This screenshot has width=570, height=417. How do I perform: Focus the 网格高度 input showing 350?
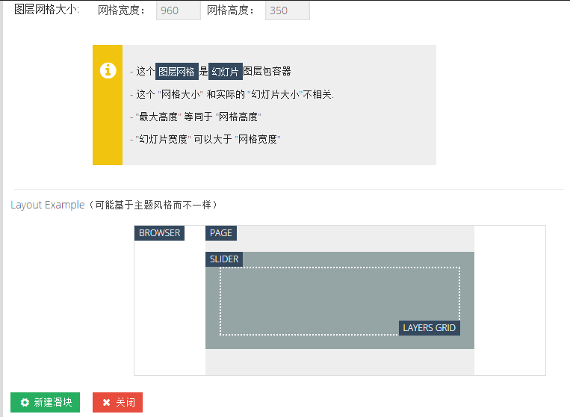pyautogui.click(x=287, y=10)
